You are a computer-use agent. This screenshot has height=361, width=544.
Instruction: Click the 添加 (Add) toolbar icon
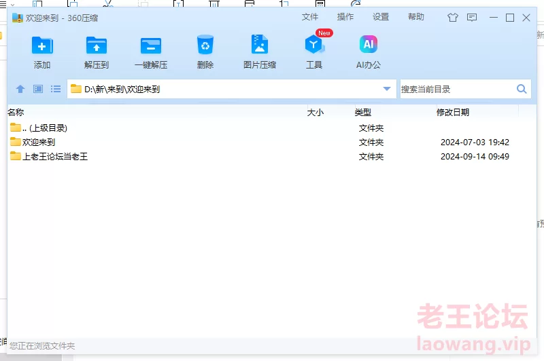click(42, 45)
